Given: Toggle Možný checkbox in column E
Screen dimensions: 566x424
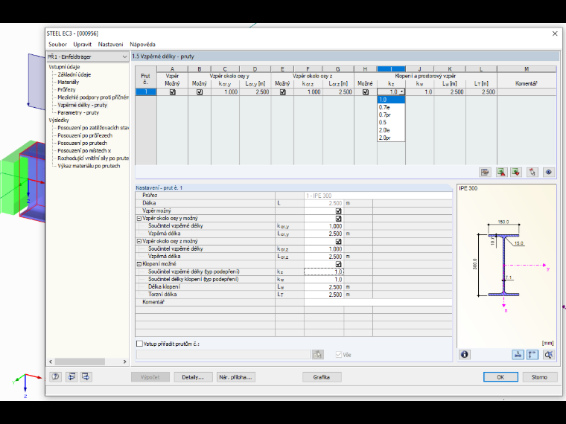Looking at the screenshot, I should 283,92.
